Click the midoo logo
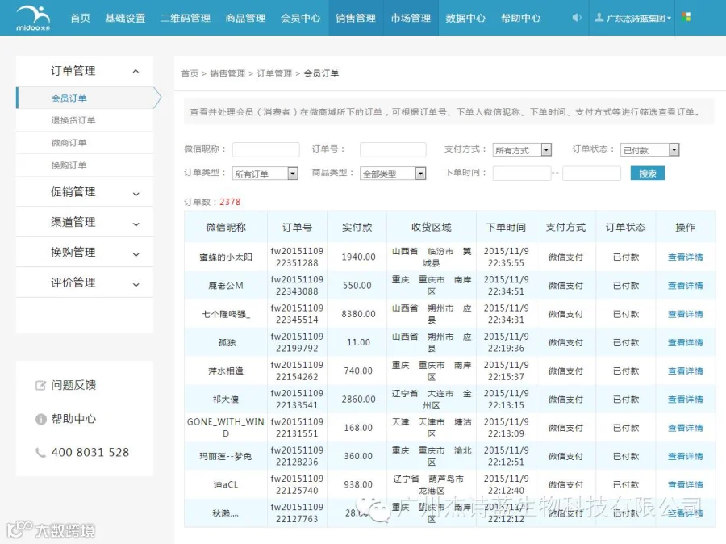The image size is (726, 544). coord(33,18)
